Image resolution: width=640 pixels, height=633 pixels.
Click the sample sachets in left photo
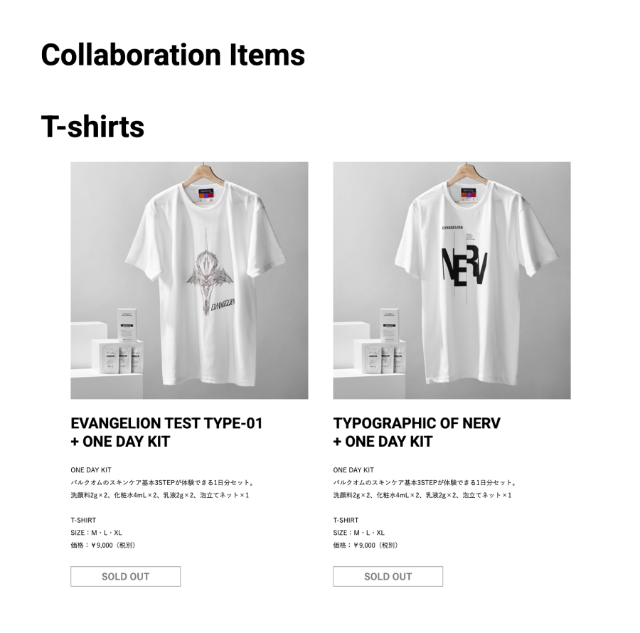[122, 358]
